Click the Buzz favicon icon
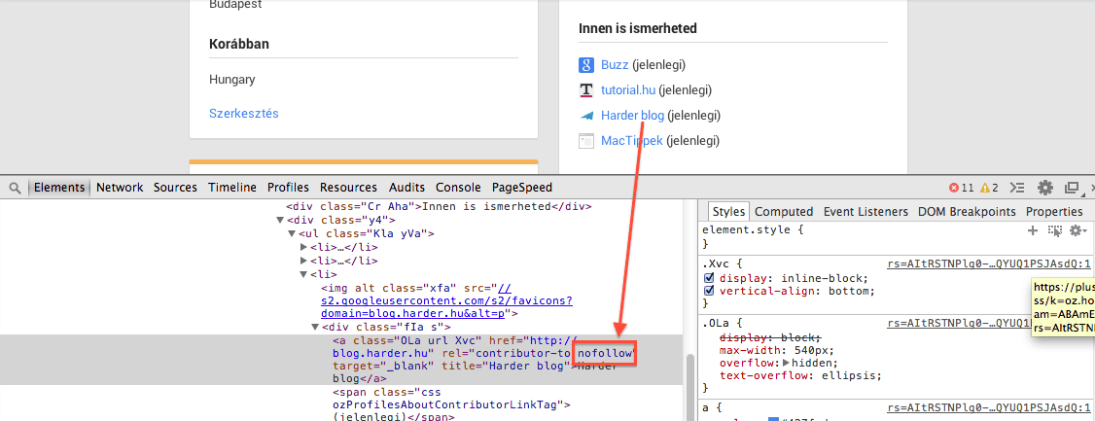 586,65
